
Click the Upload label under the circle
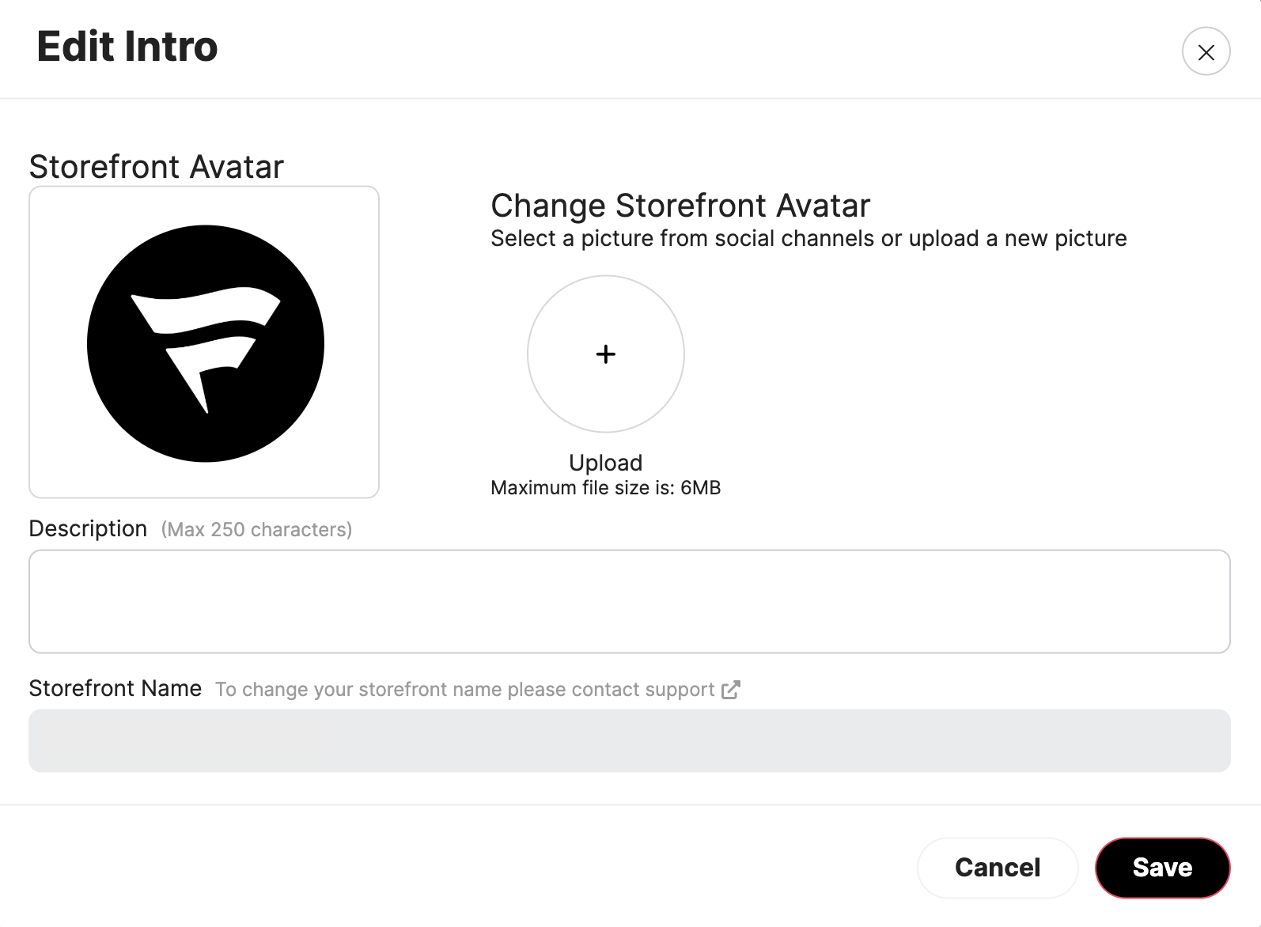pos(605,463)
